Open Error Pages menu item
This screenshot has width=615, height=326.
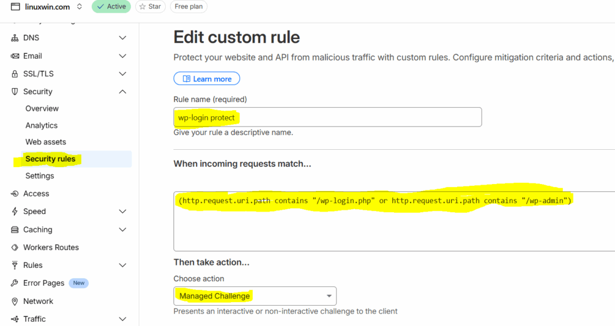(x=43, y=283)
